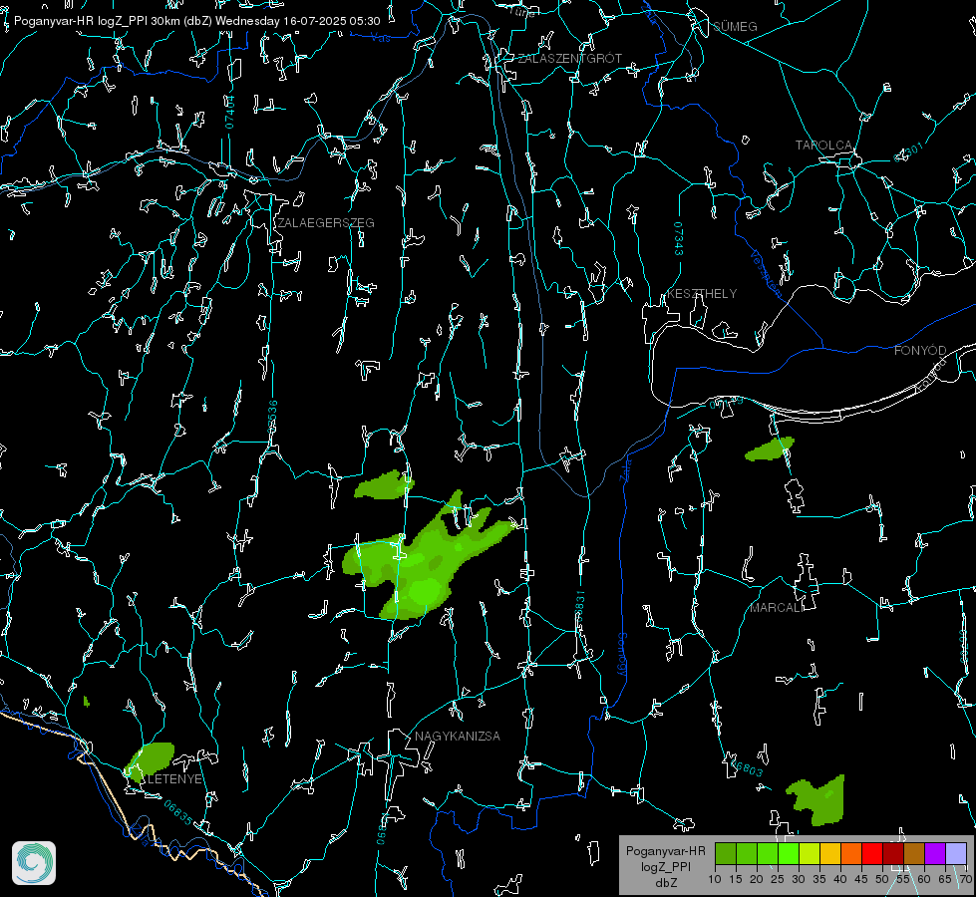976x897 pixels.
Task: Pick the 30 dBZ yellow-green legend swatch
Action: coord(810,853)
